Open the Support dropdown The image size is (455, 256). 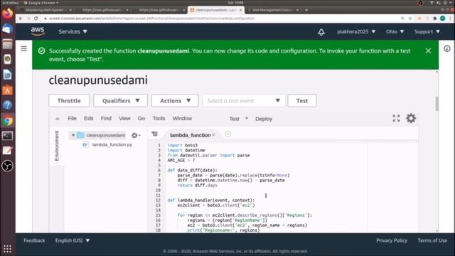427,31
